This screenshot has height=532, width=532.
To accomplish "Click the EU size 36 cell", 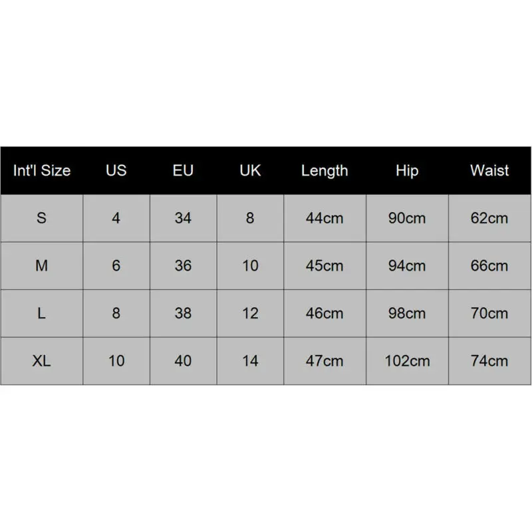I will coord(183,266).
